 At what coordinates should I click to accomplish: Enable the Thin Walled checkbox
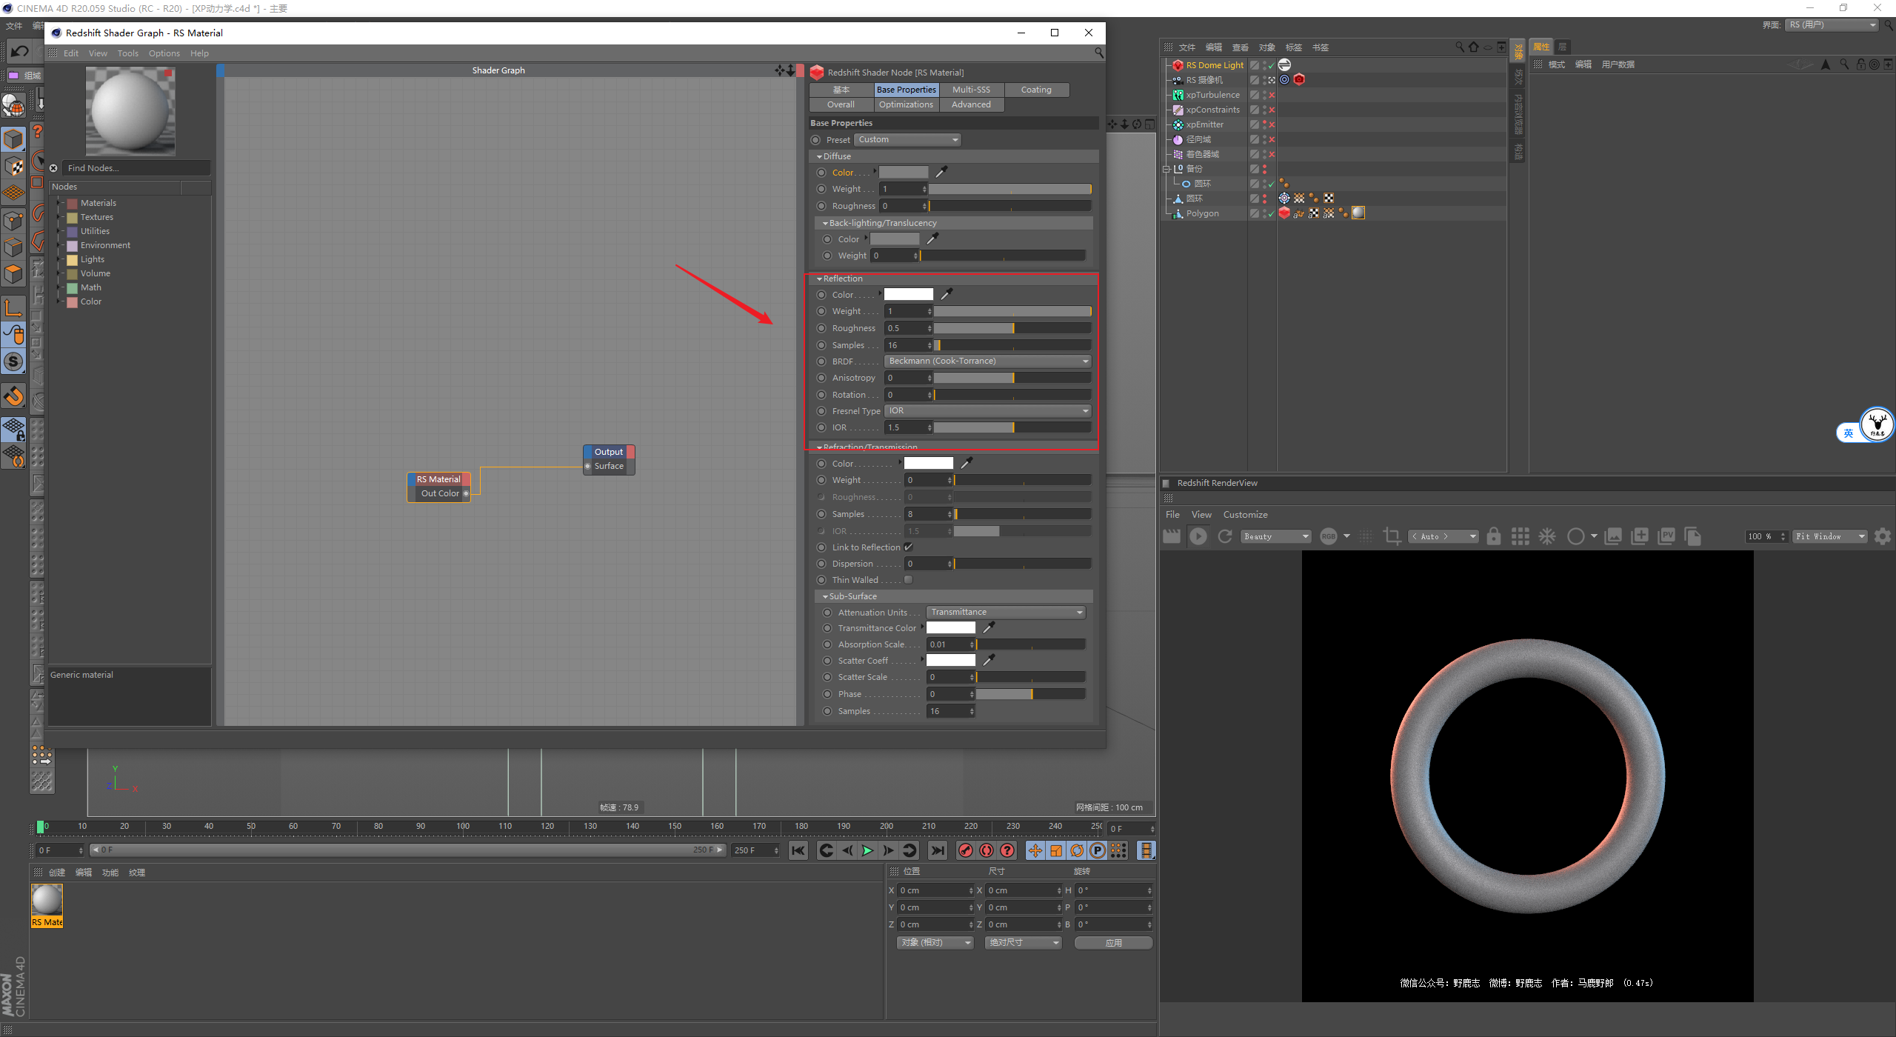(x=909, y=580)
